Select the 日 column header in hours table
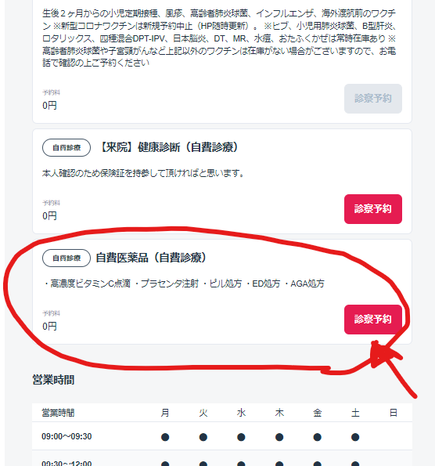The width and height of the screenshot is (435, 466). pyautogui.click(x=393, y=413)
